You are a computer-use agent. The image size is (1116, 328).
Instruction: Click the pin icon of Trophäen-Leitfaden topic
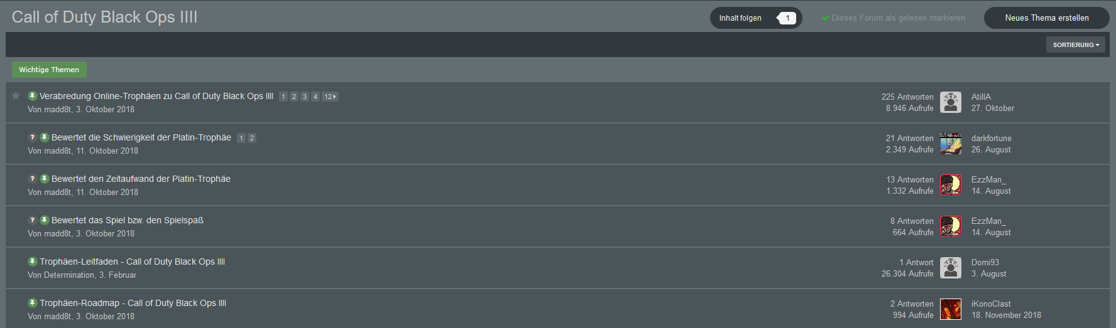tap(32, 262)
